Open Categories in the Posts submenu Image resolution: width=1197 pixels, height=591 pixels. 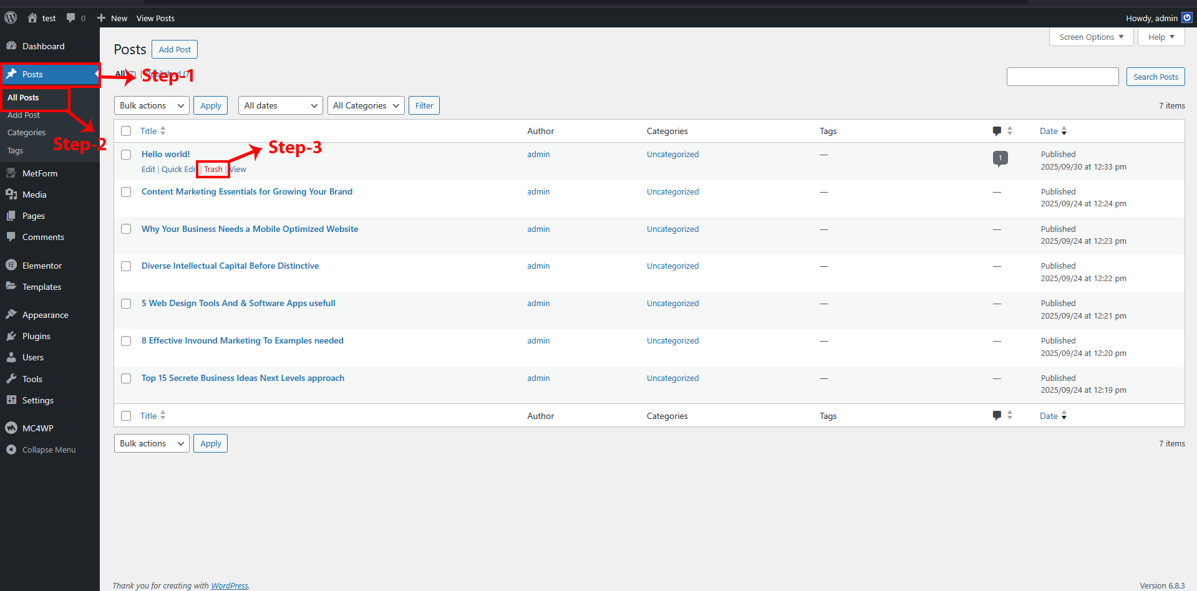pos(26,133)
